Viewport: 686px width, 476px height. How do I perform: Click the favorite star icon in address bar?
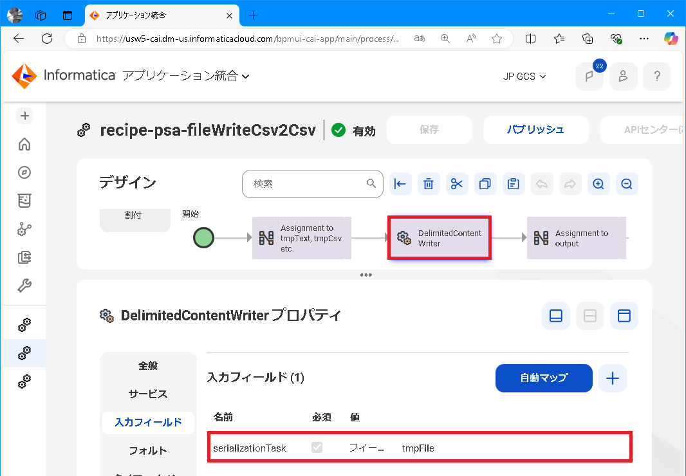497,39
